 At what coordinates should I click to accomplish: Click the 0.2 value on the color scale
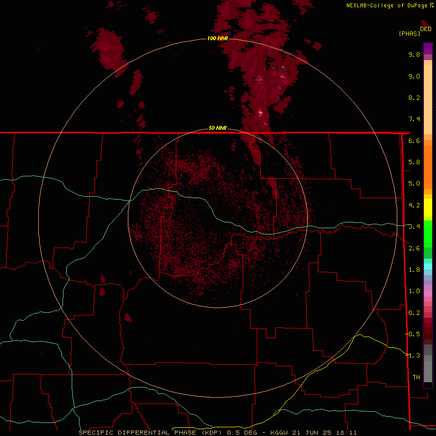pos(414,313)
